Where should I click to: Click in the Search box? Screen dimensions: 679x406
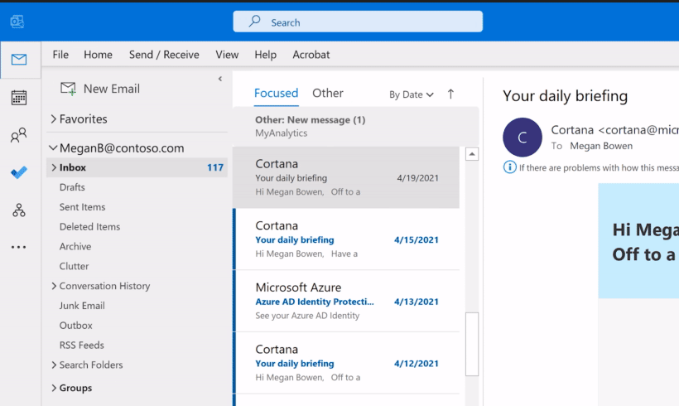358,22
